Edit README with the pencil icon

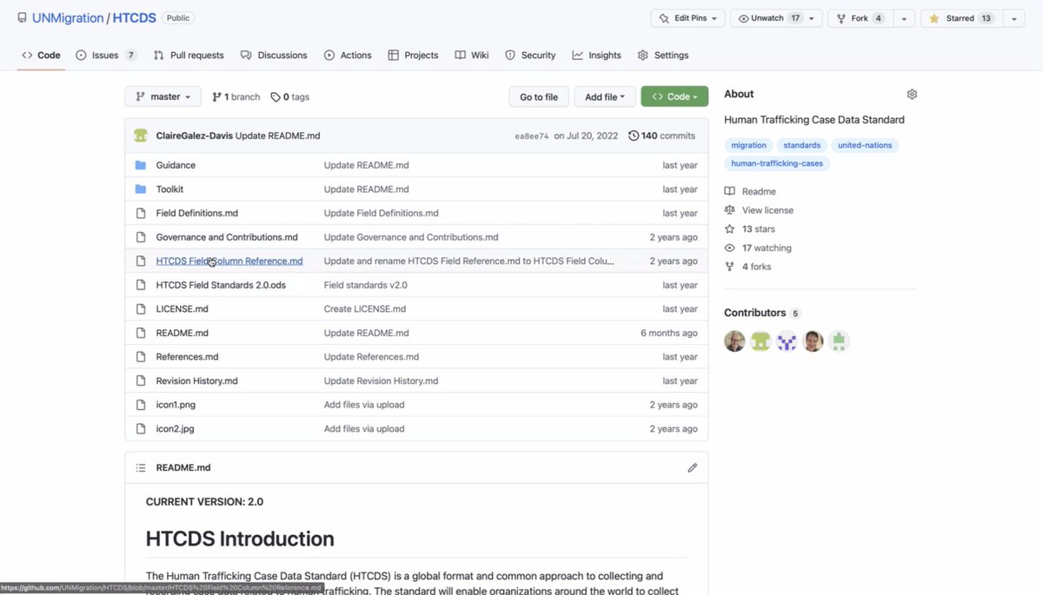pyautogui.click(x=693, y=467)
